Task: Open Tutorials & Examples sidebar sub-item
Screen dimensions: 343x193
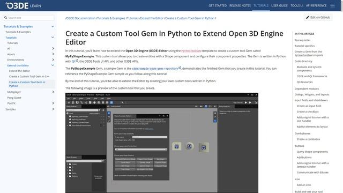Action: coord(18,32)
